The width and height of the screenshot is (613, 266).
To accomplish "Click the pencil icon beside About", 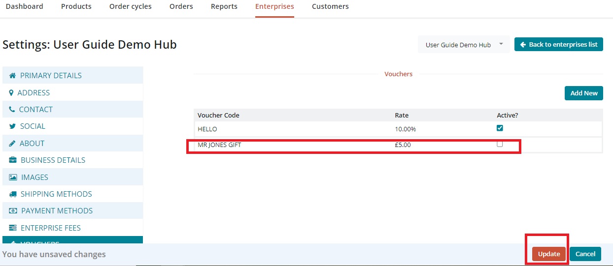I will (x=12, y=144).
